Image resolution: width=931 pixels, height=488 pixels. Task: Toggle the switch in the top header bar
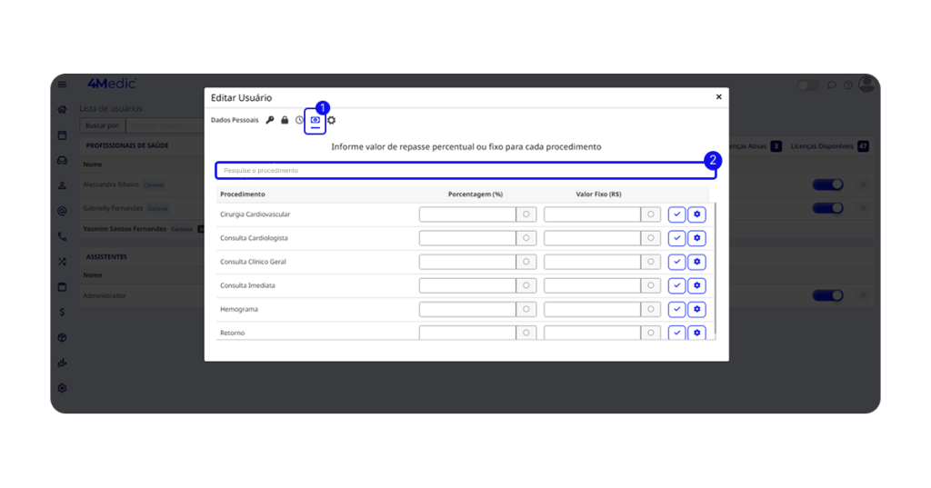point(807,85)
